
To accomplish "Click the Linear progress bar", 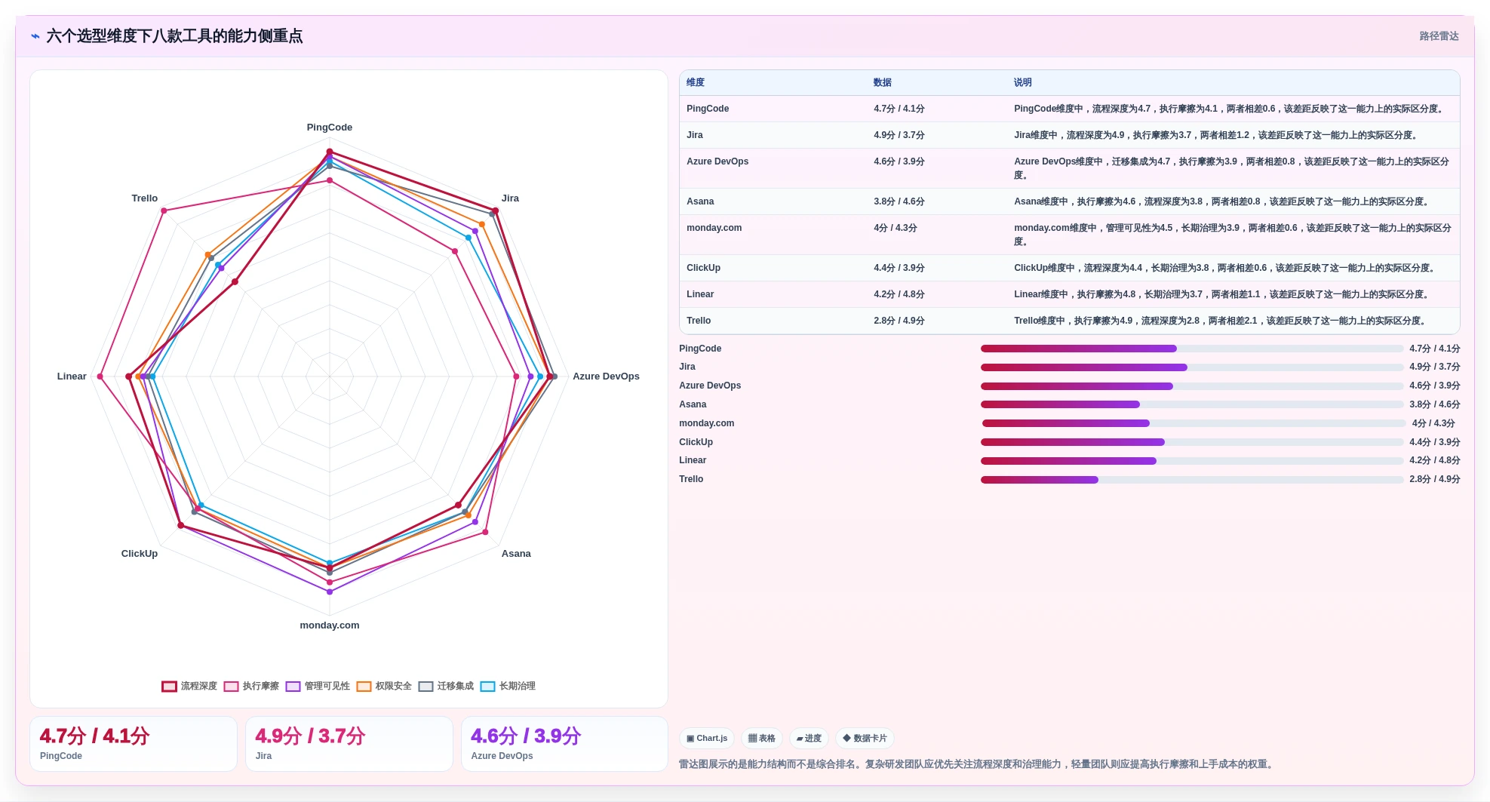I will point(1192,461).
